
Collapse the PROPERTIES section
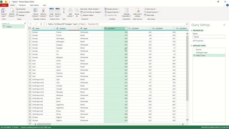coord(191,30)
